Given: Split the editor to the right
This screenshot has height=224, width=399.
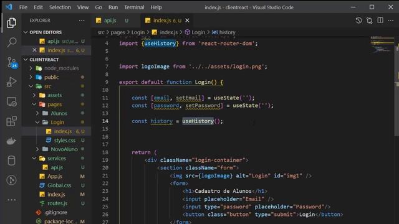Looking at the screenshot, I should (380, 21).
